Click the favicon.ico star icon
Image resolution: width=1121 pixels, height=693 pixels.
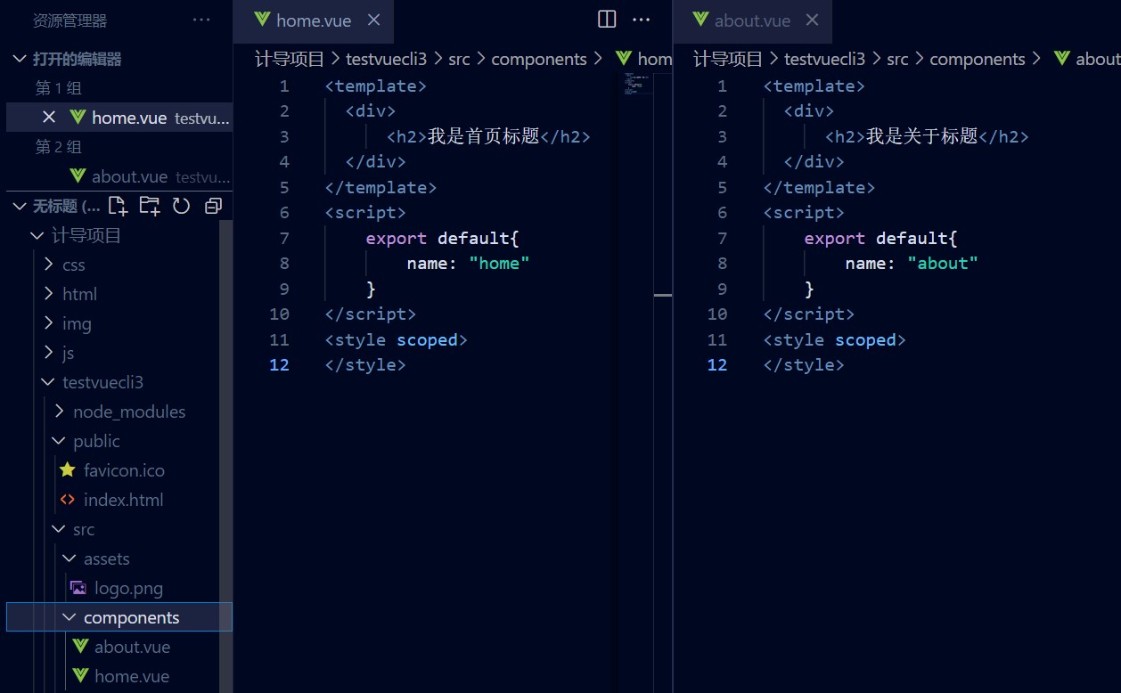pos(68,469)
